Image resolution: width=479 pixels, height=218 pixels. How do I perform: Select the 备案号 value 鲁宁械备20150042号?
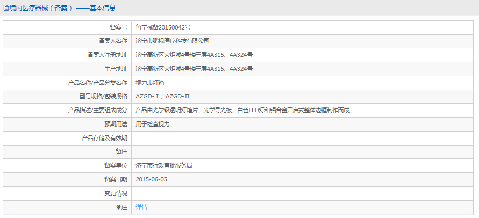(163, 27)
